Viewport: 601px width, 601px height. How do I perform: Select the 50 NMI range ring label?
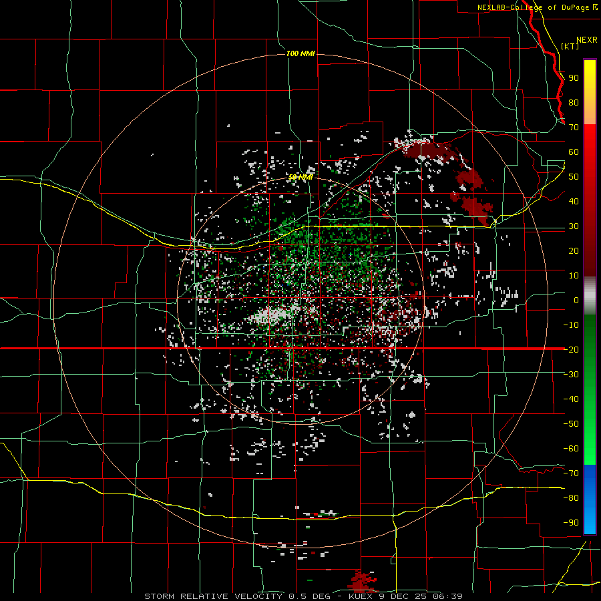[x=301, y=177]
